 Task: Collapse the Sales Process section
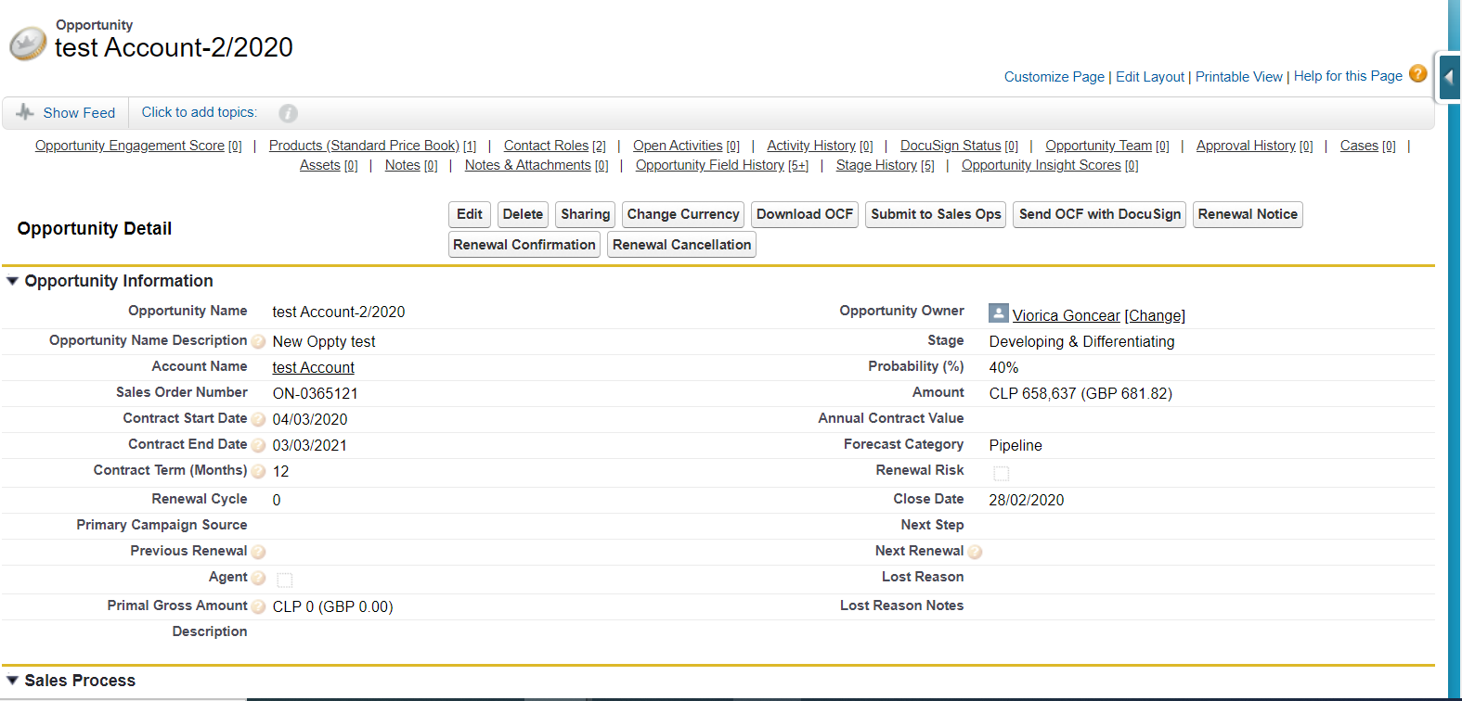click(13, 681)
